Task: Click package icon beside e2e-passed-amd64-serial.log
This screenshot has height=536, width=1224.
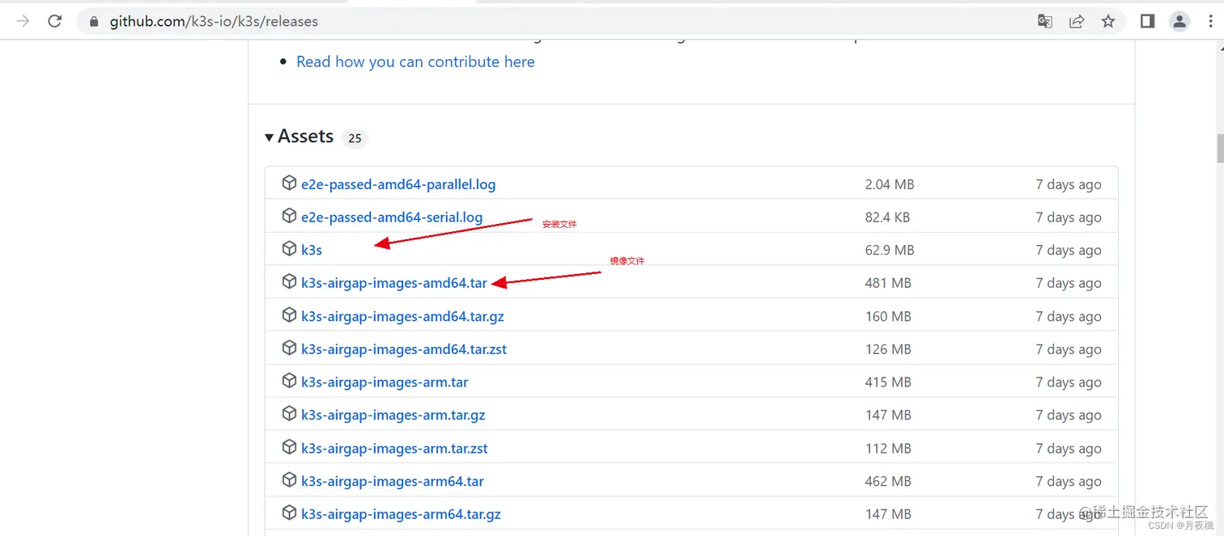Action: (x=289, y=216)
